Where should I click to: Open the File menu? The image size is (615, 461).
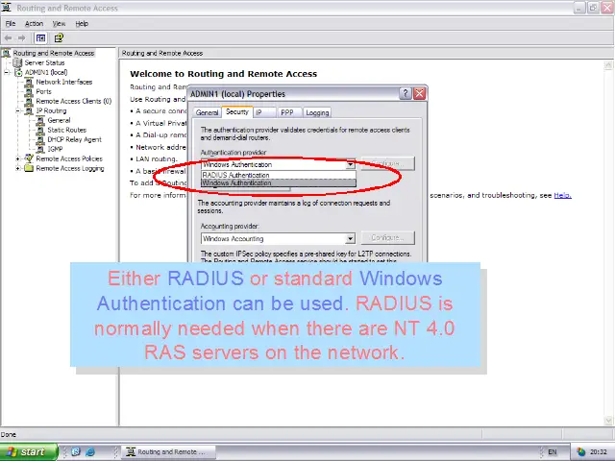tap(11, 23)
